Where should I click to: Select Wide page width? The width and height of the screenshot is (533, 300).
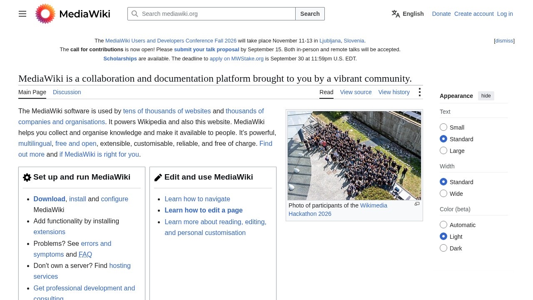[x=443, y=193]
